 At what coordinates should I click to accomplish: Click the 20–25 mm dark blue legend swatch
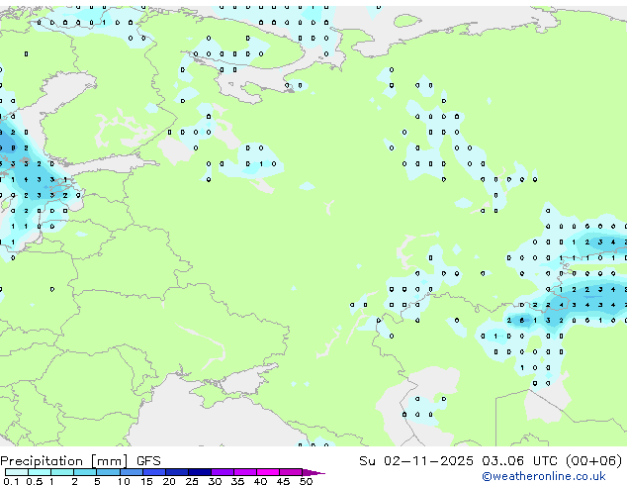pyautogui.click(x=176, y=472)
